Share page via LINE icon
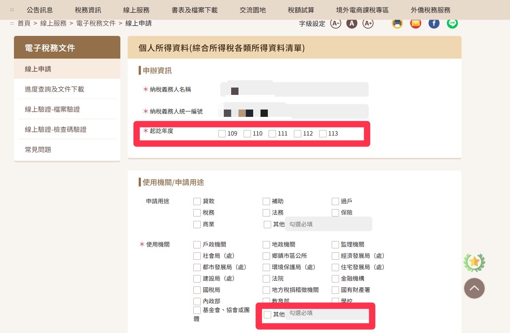 pos(452,23)
